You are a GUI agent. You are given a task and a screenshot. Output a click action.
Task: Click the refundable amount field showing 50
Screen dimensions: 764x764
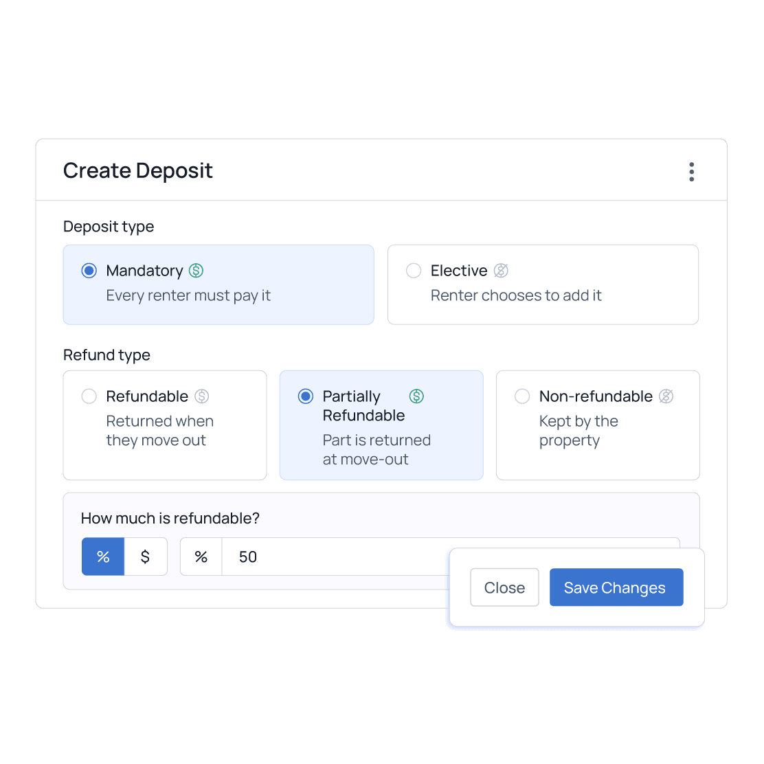(336, 557)
